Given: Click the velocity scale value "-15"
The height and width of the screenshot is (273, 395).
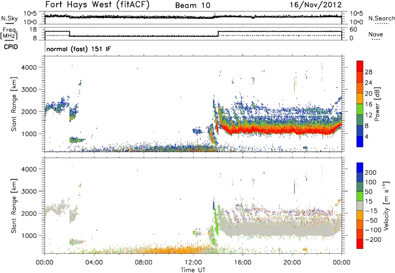Looking at the screenshot, I should point(371,211).
